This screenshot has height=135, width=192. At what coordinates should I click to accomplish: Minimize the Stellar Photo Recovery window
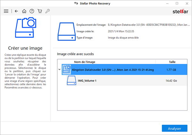(167, 4)
